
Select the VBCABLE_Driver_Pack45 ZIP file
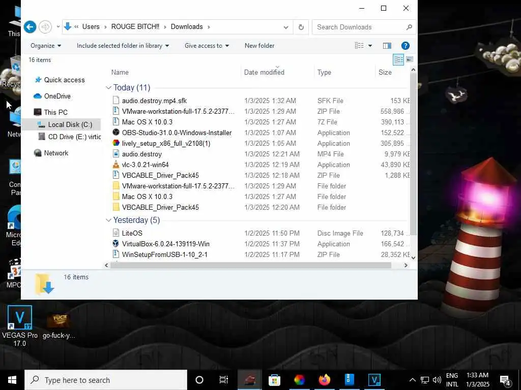pos(160,175)
